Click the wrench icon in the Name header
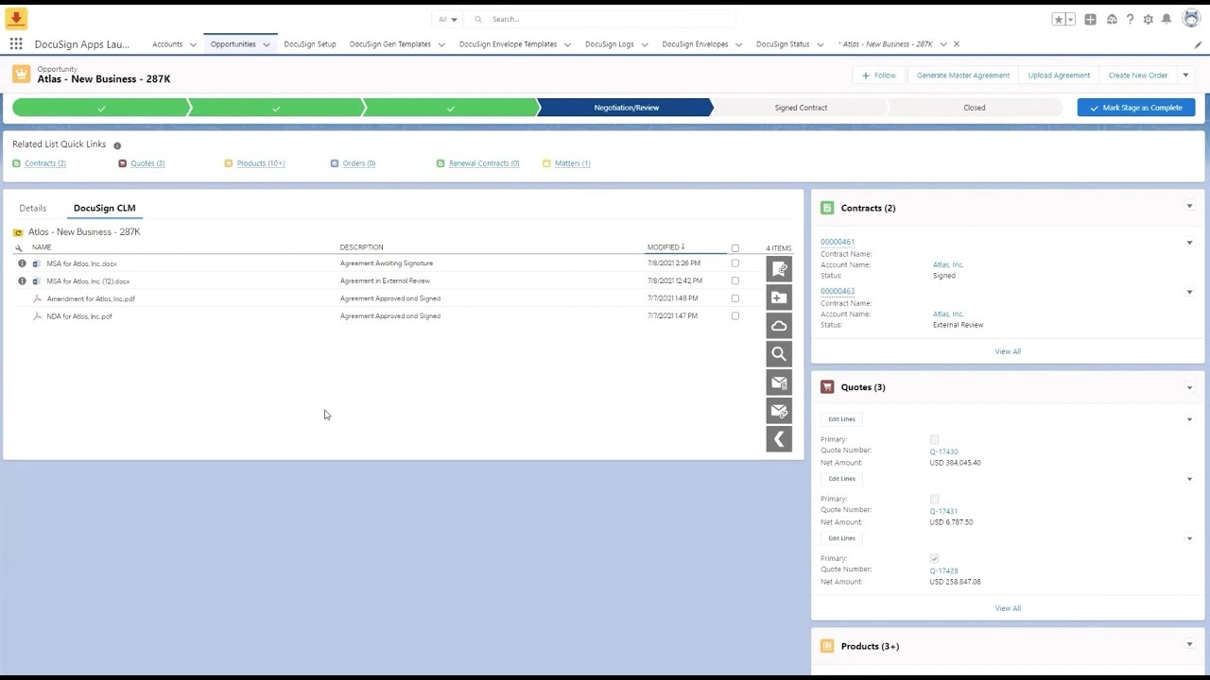This screenshot has height=680, width=1210. tap(18, 247)
